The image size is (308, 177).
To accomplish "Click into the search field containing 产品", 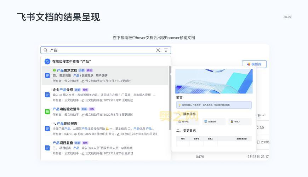I will pyautogui.click(x=106, y=50).
